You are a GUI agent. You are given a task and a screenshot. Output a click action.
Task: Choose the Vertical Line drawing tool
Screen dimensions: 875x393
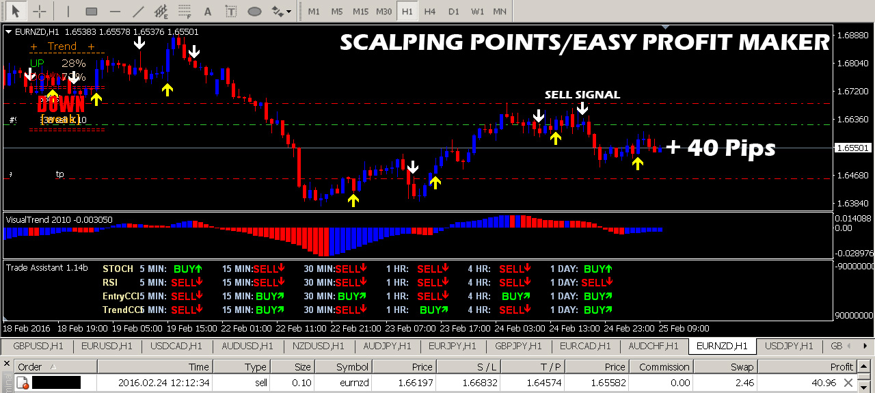[67, 11]
